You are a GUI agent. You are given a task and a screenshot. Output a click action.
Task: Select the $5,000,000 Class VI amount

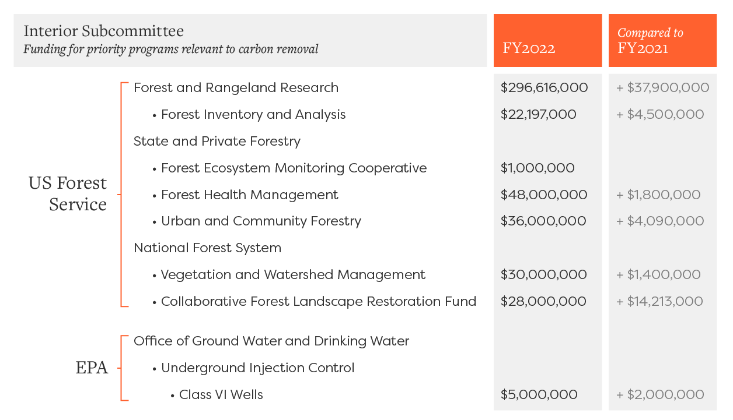[x=539, y=395]
